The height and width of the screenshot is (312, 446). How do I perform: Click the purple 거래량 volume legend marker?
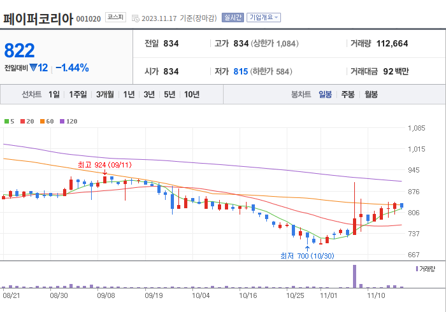coord(417,269)
